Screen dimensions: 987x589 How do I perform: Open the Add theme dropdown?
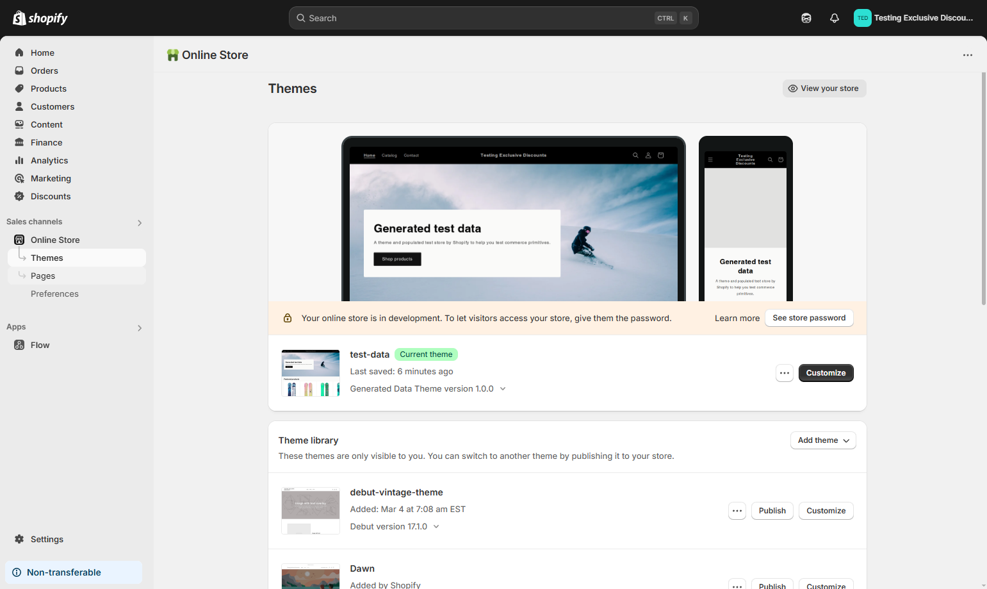click(x=823, y=440)
